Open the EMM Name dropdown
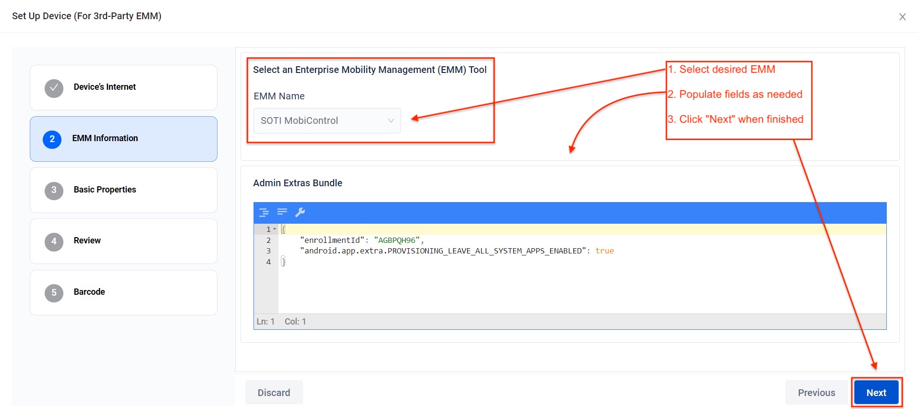 pyautogui.click(x=326, y=121)
